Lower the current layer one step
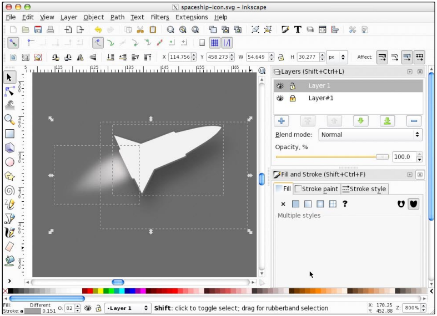Screen dimensions: 437x316 (x=360, y=121)
